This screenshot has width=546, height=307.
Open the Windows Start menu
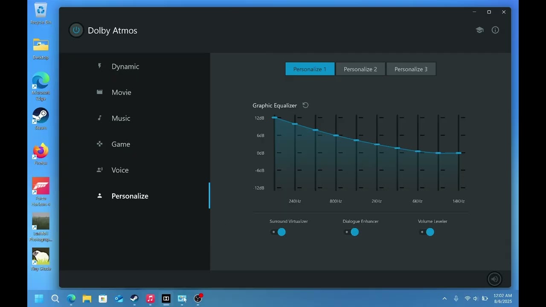tap(39, 298)
